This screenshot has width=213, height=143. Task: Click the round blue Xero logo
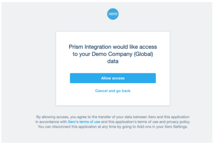pos(113,14)
